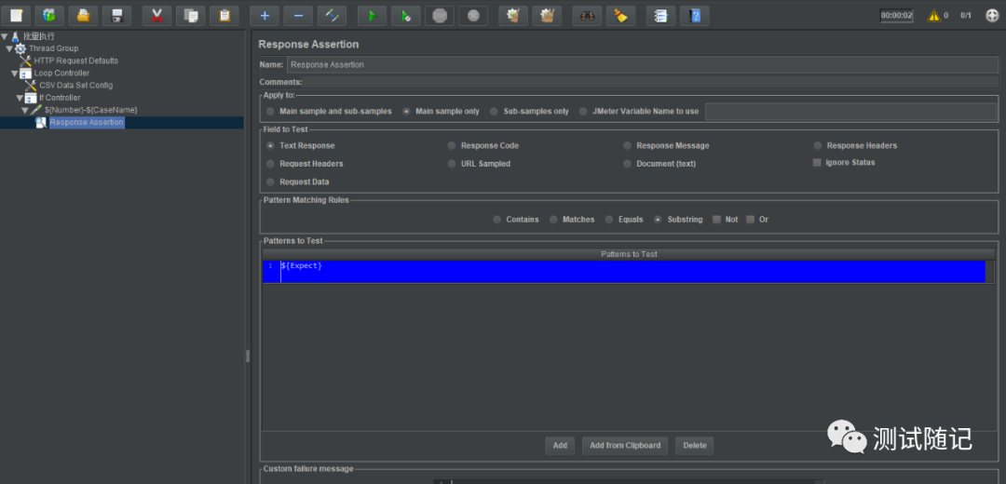Click the Response Assertion magnifier icon
The image size is (1006, 484).
coord(41,122)
